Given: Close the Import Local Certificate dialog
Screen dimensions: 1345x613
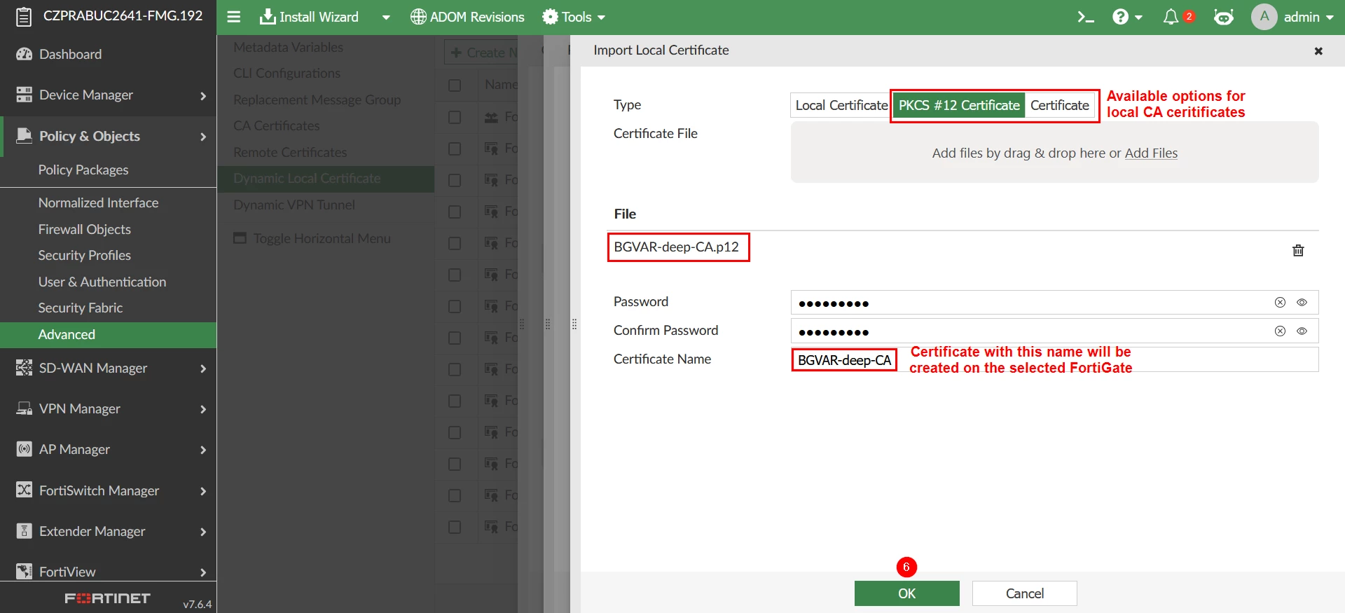Looking at the screenshot, I should coord(1318,50).
